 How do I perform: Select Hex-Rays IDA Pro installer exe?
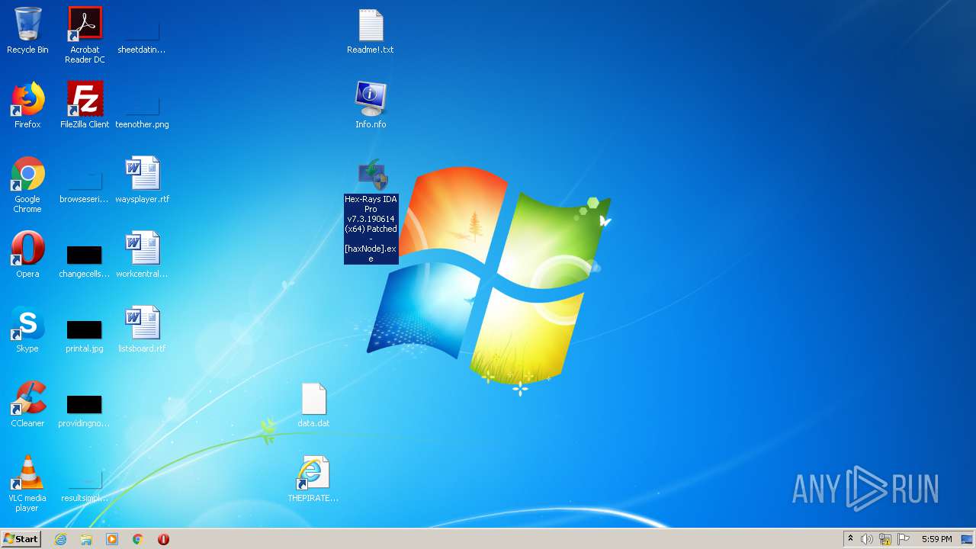[371, 210]
